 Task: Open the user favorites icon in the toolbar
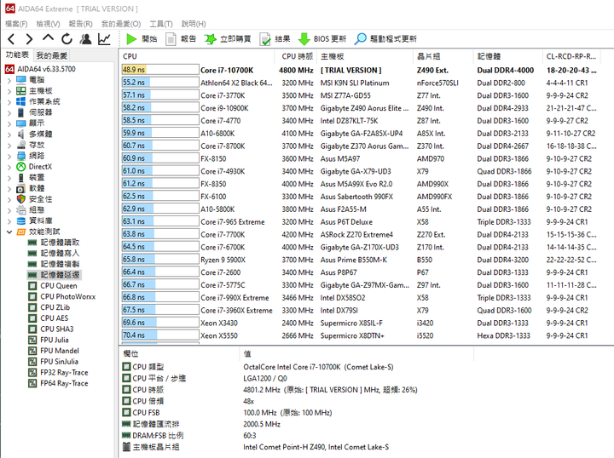[x=85, y=39]
